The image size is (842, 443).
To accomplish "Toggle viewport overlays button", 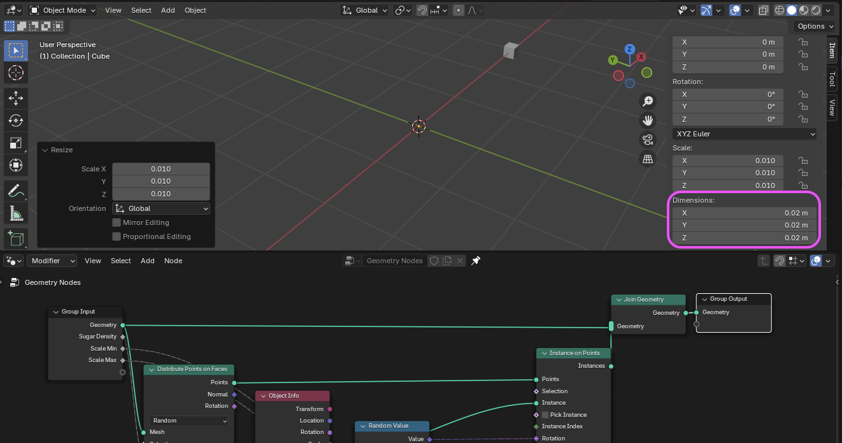I will (734, 10).
